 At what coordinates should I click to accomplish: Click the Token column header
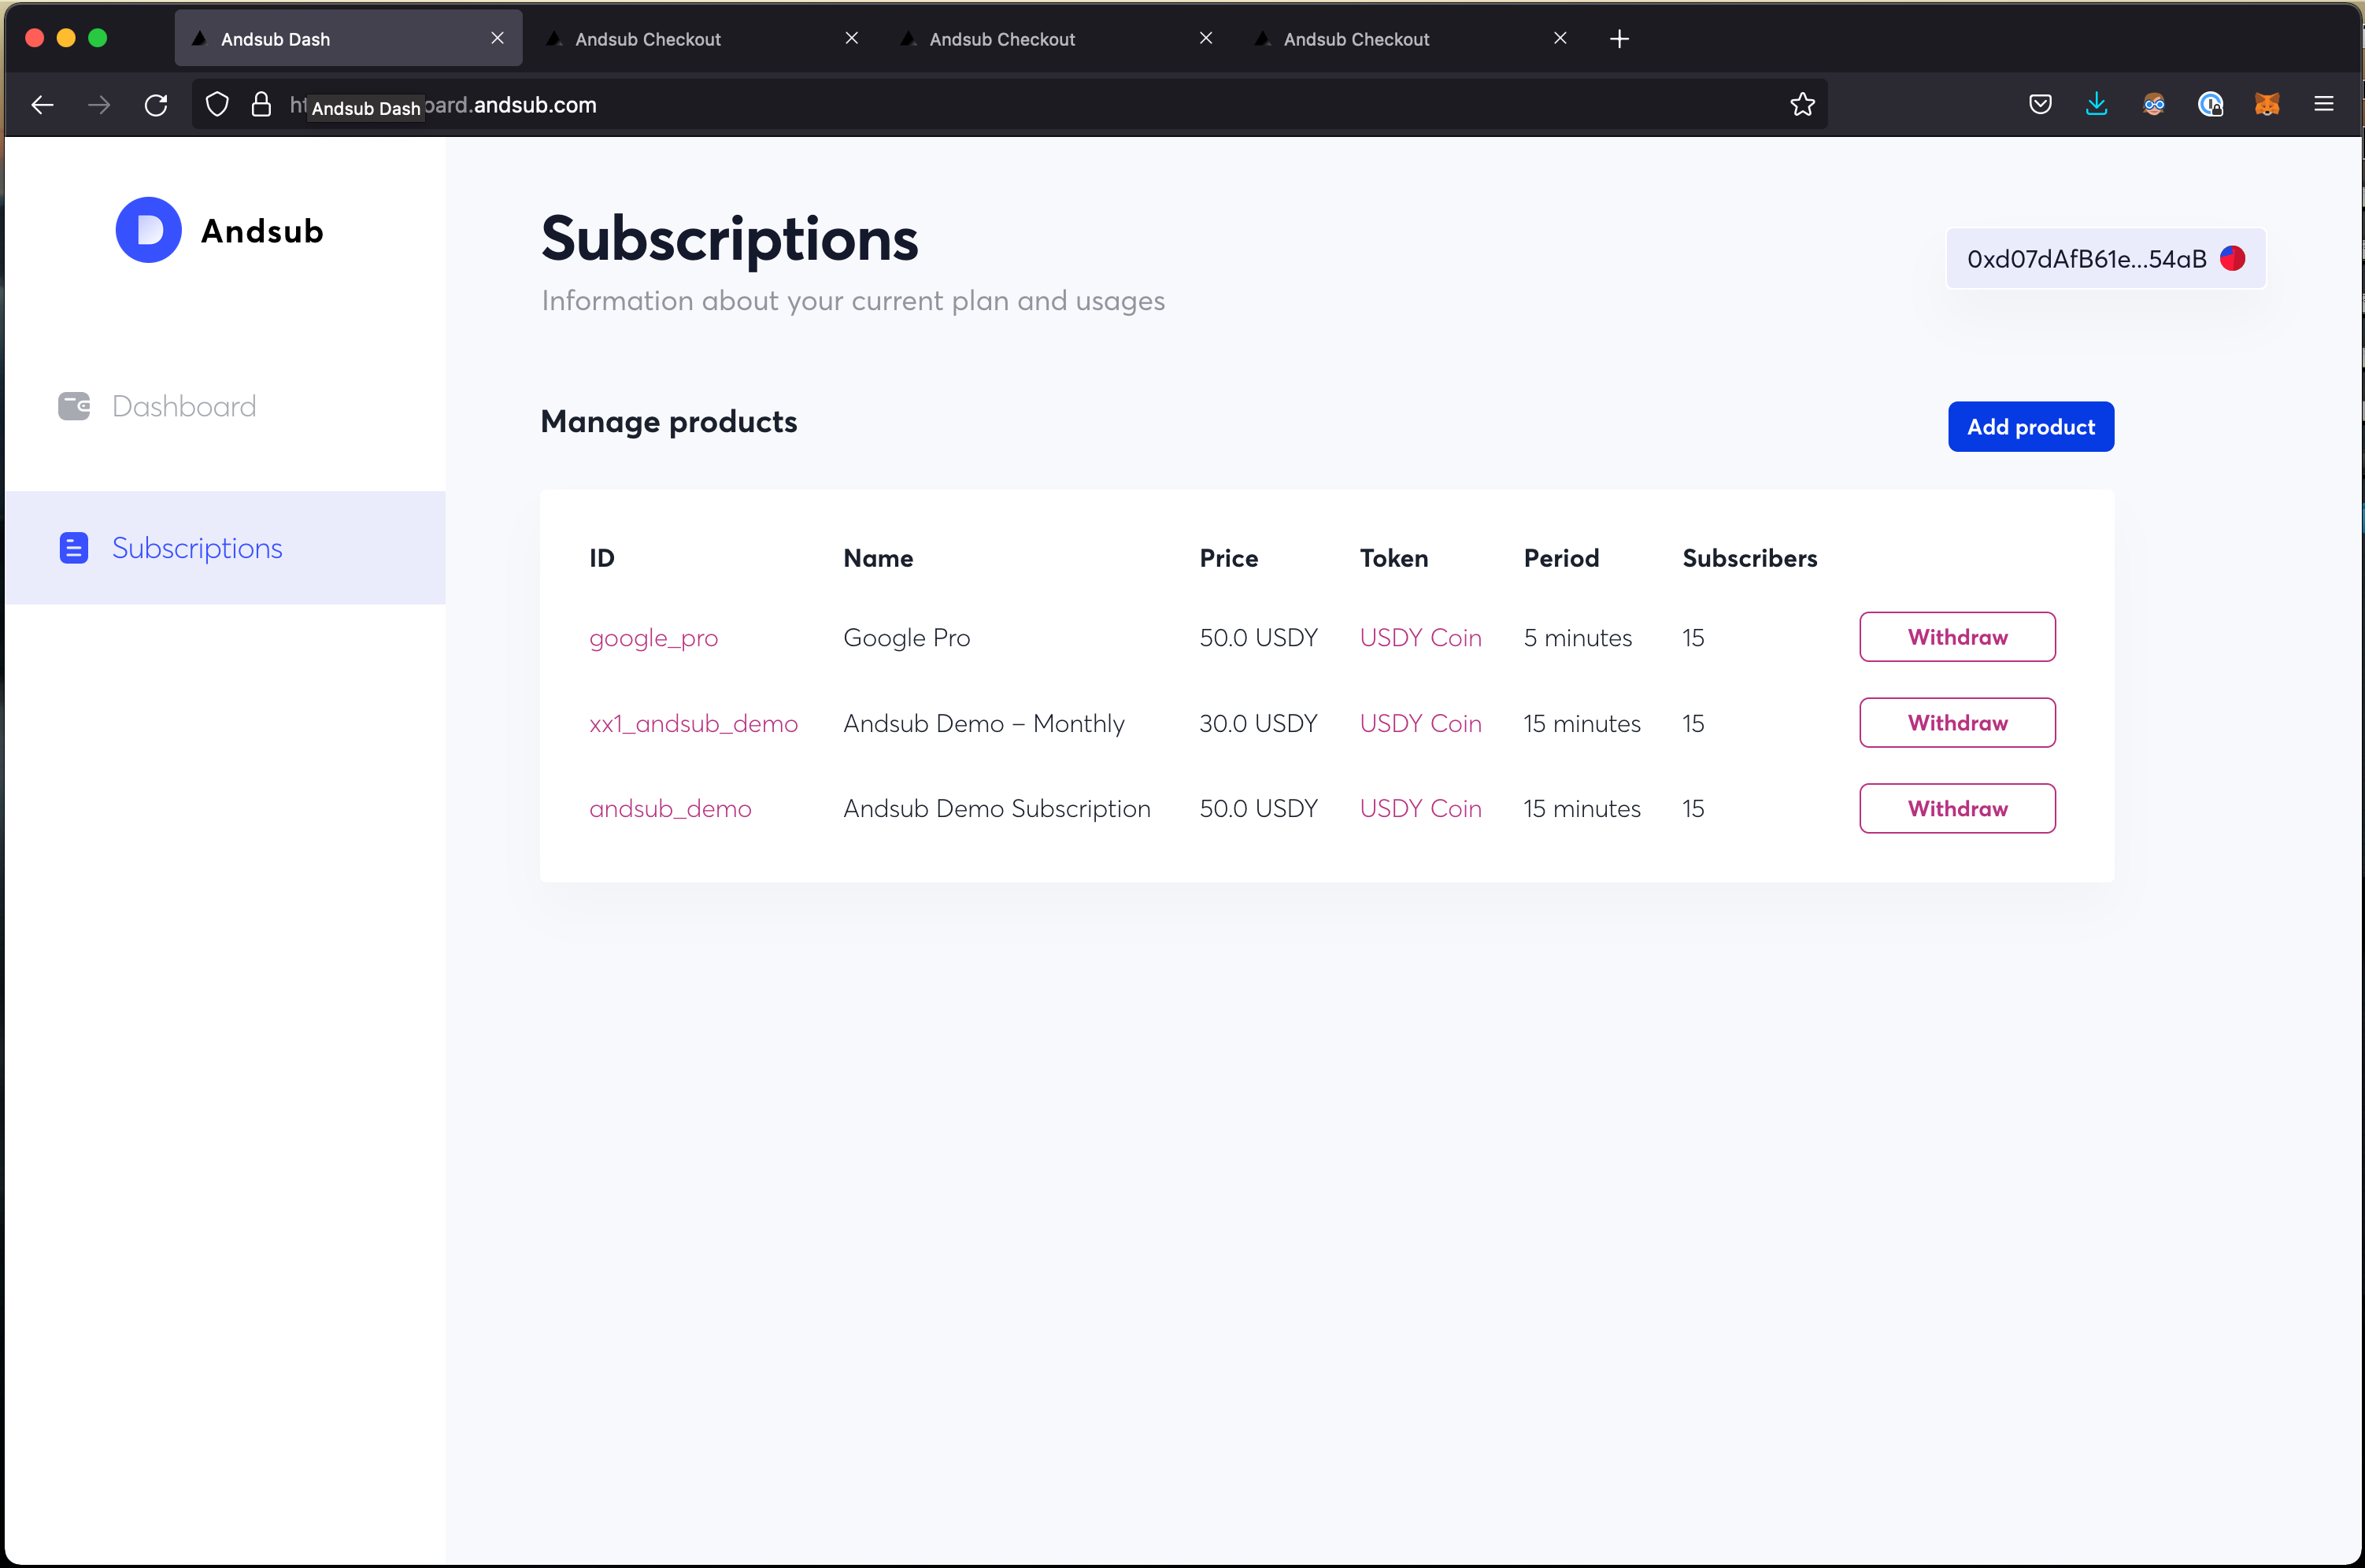(x=1393, y=558)
